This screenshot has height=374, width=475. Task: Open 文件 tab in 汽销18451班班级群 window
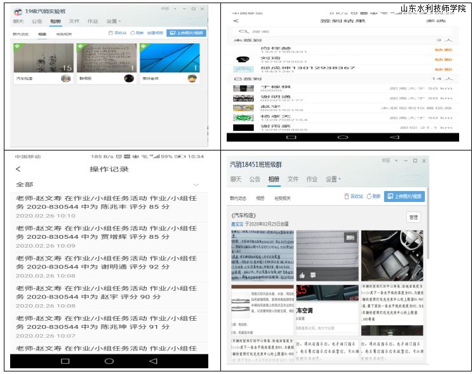coord(293,179)
